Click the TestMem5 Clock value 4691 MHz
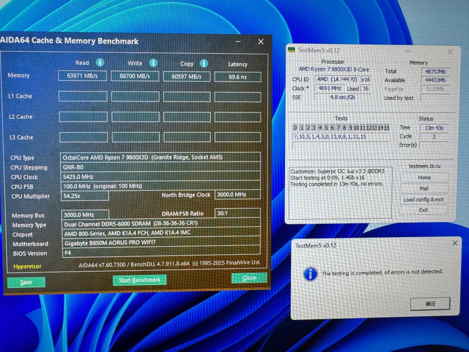The width and height of the screenshot is (469, 352). pos(330,88)
